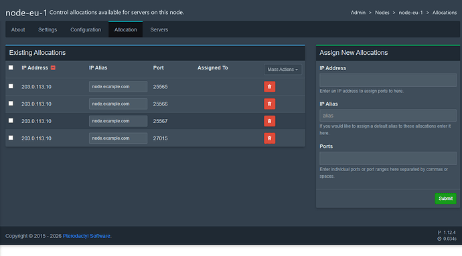The height and width of the screenshot is (256, 462).
Task: Click the panel version number 1.12.4
Action: point(449,233)
